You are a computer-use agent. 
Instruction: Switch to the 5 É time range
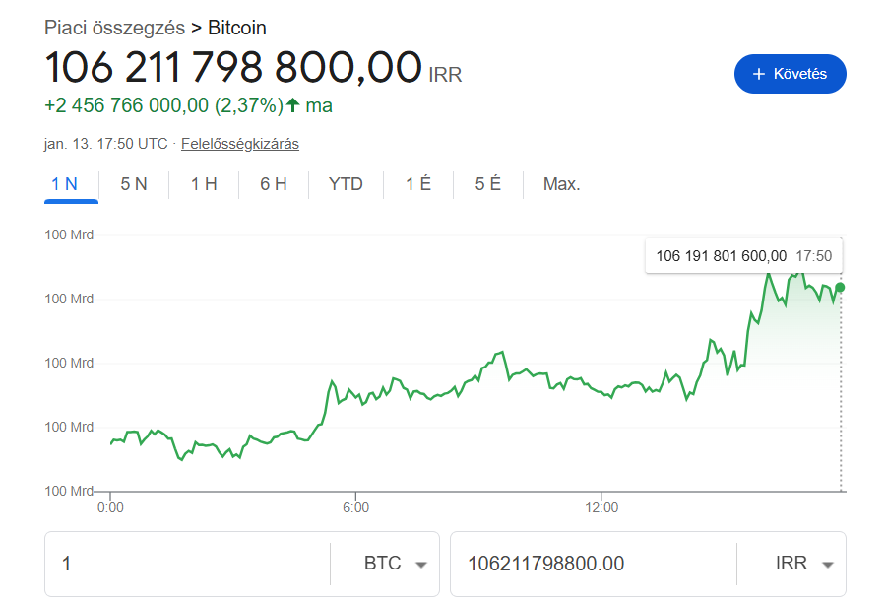(x=487, y=184)
